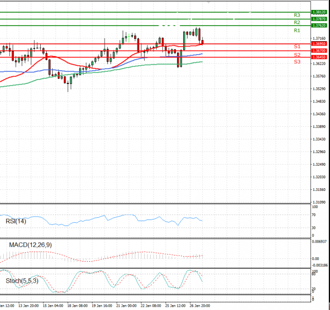Click the 22 Jan 08:00 time label

[151, 306]
